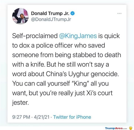Click the phrase "stabbed to death"
This screenshot has width=134, height=130.
[97, 55]
